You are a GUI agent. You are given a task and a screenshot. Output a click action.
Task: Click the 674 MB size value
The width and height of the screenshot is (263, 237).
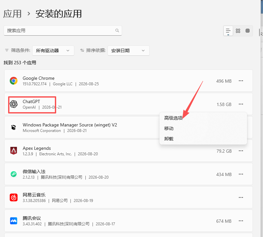coord(224,221)
